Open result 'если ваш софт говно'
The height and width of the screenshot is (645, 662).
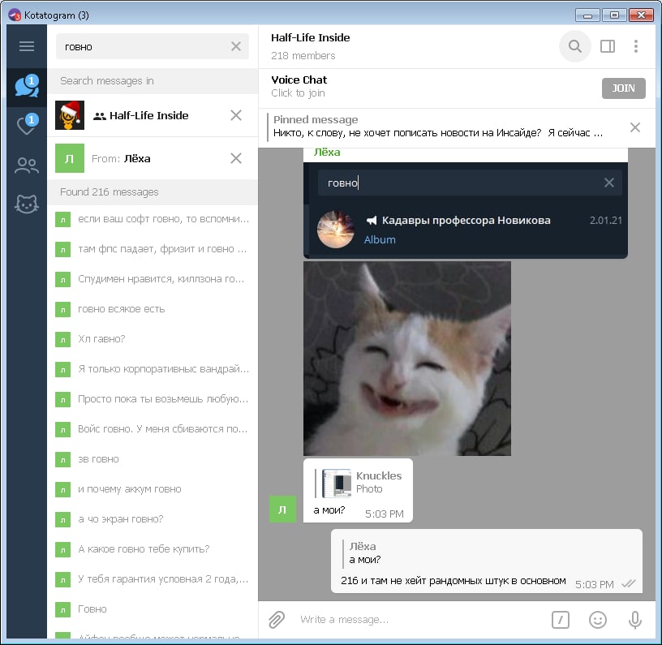pyautogui.click(x=153, y=219)
